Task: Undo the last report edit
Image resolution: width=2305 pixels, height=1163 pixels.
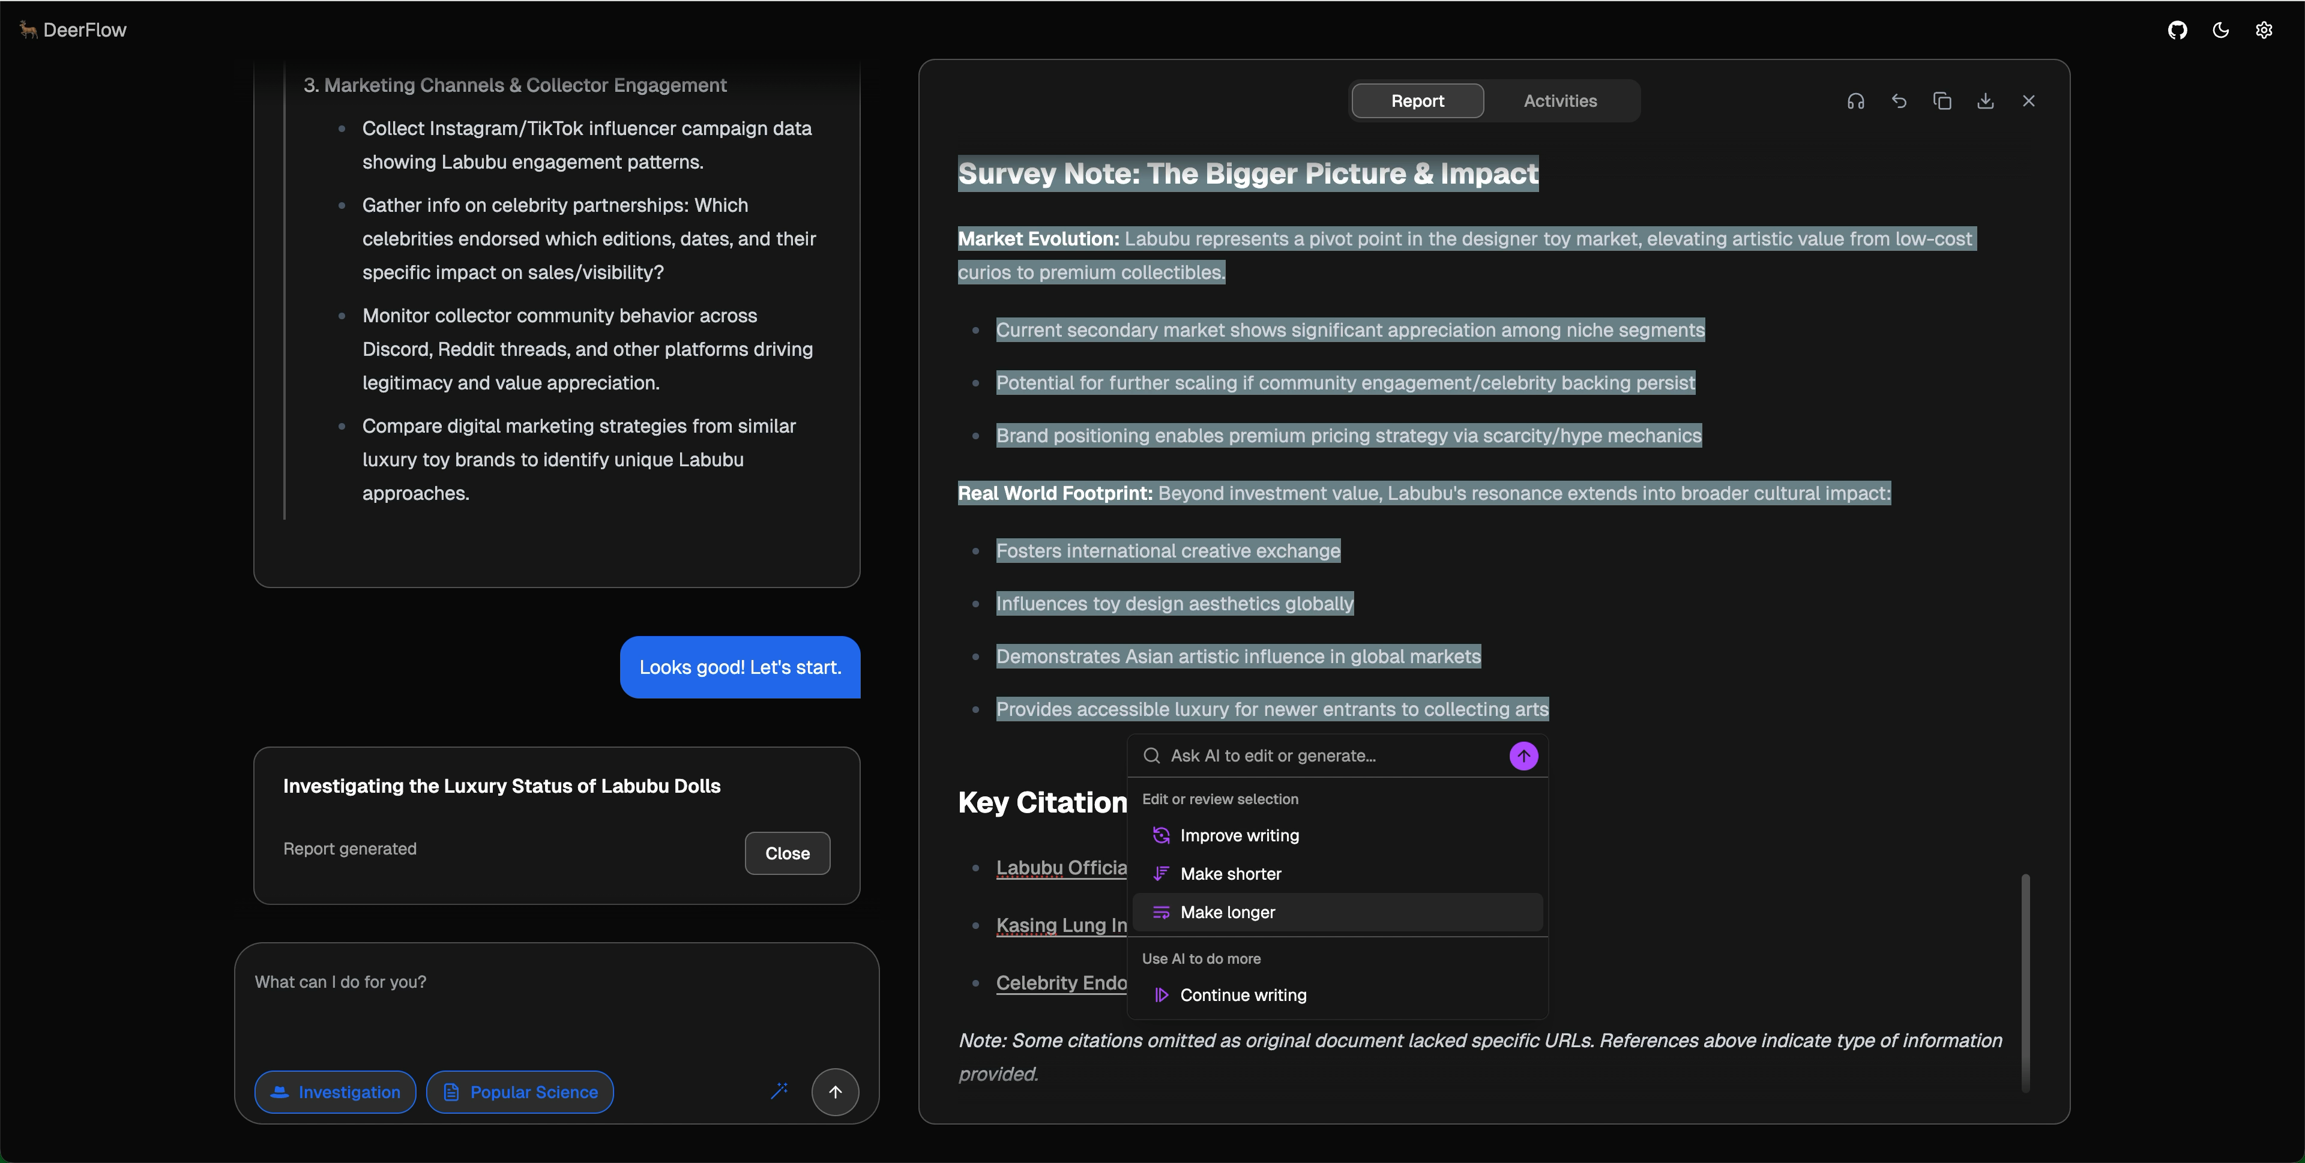Action: tap(1899, 100)
